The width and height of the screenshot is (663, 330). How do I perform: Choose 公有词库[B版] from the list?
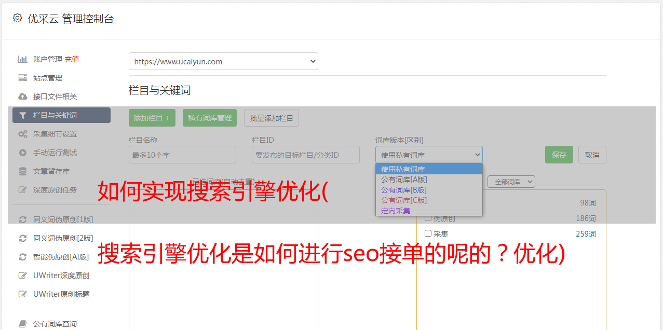pos(429,190)
